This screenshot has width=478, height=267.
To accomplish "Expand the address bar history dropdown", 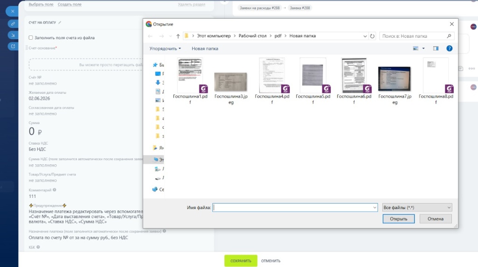I will tap(365, 36).
